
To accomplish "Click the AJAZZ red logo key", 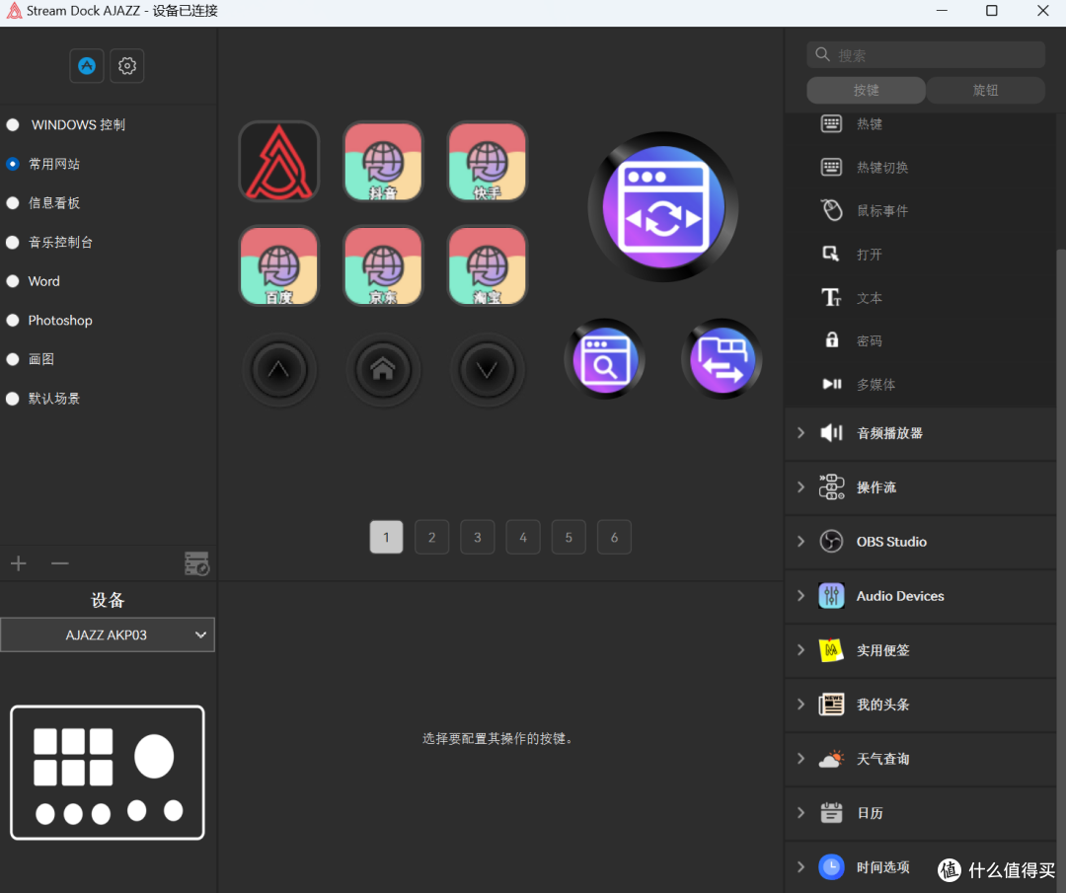I will 278,161.
